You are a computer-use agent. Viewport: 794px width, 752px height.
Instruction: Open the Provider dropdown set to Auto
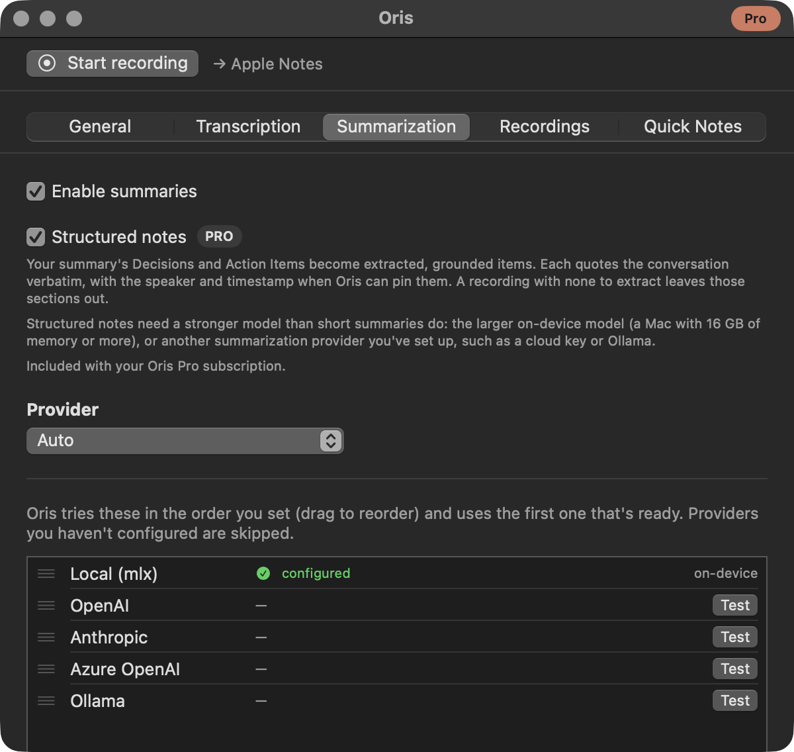(185, 441)
